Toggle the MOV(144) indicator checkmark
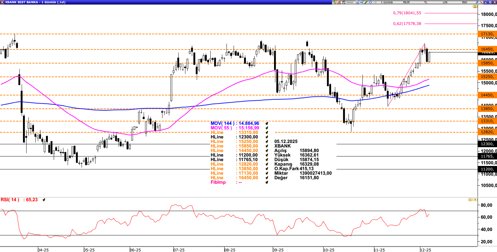Screen dimensions: 497x252 coord(267,124)
